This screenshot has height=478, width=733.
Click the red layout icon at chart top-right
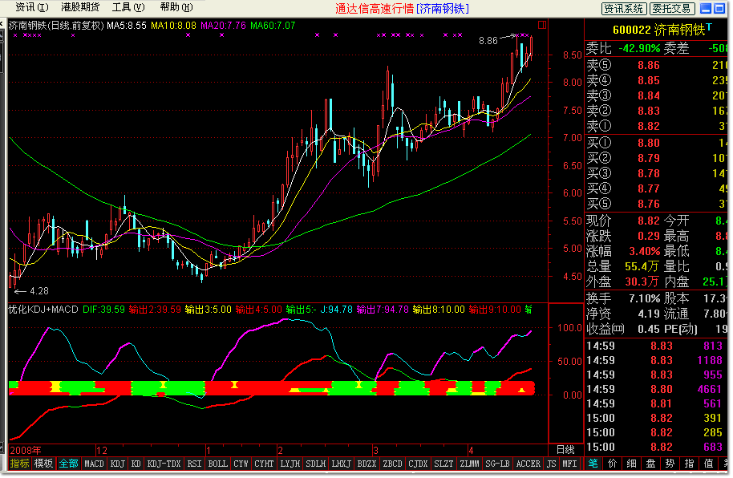pyautogui.click(x=542, y=25)
